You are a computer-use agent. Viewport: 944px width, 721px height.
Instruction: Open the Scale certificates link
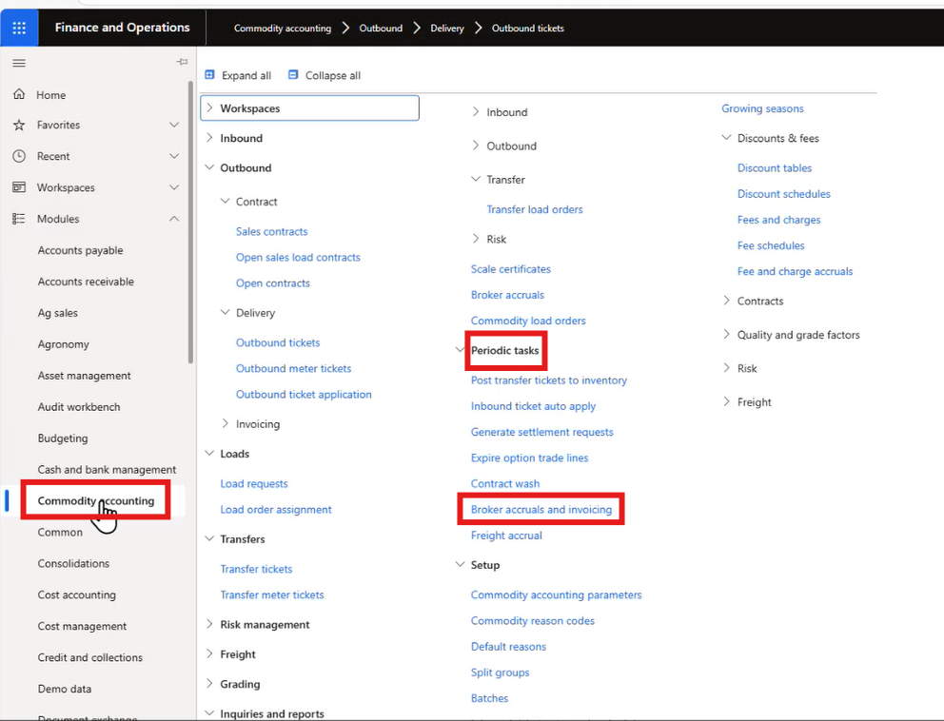point(510,269)
